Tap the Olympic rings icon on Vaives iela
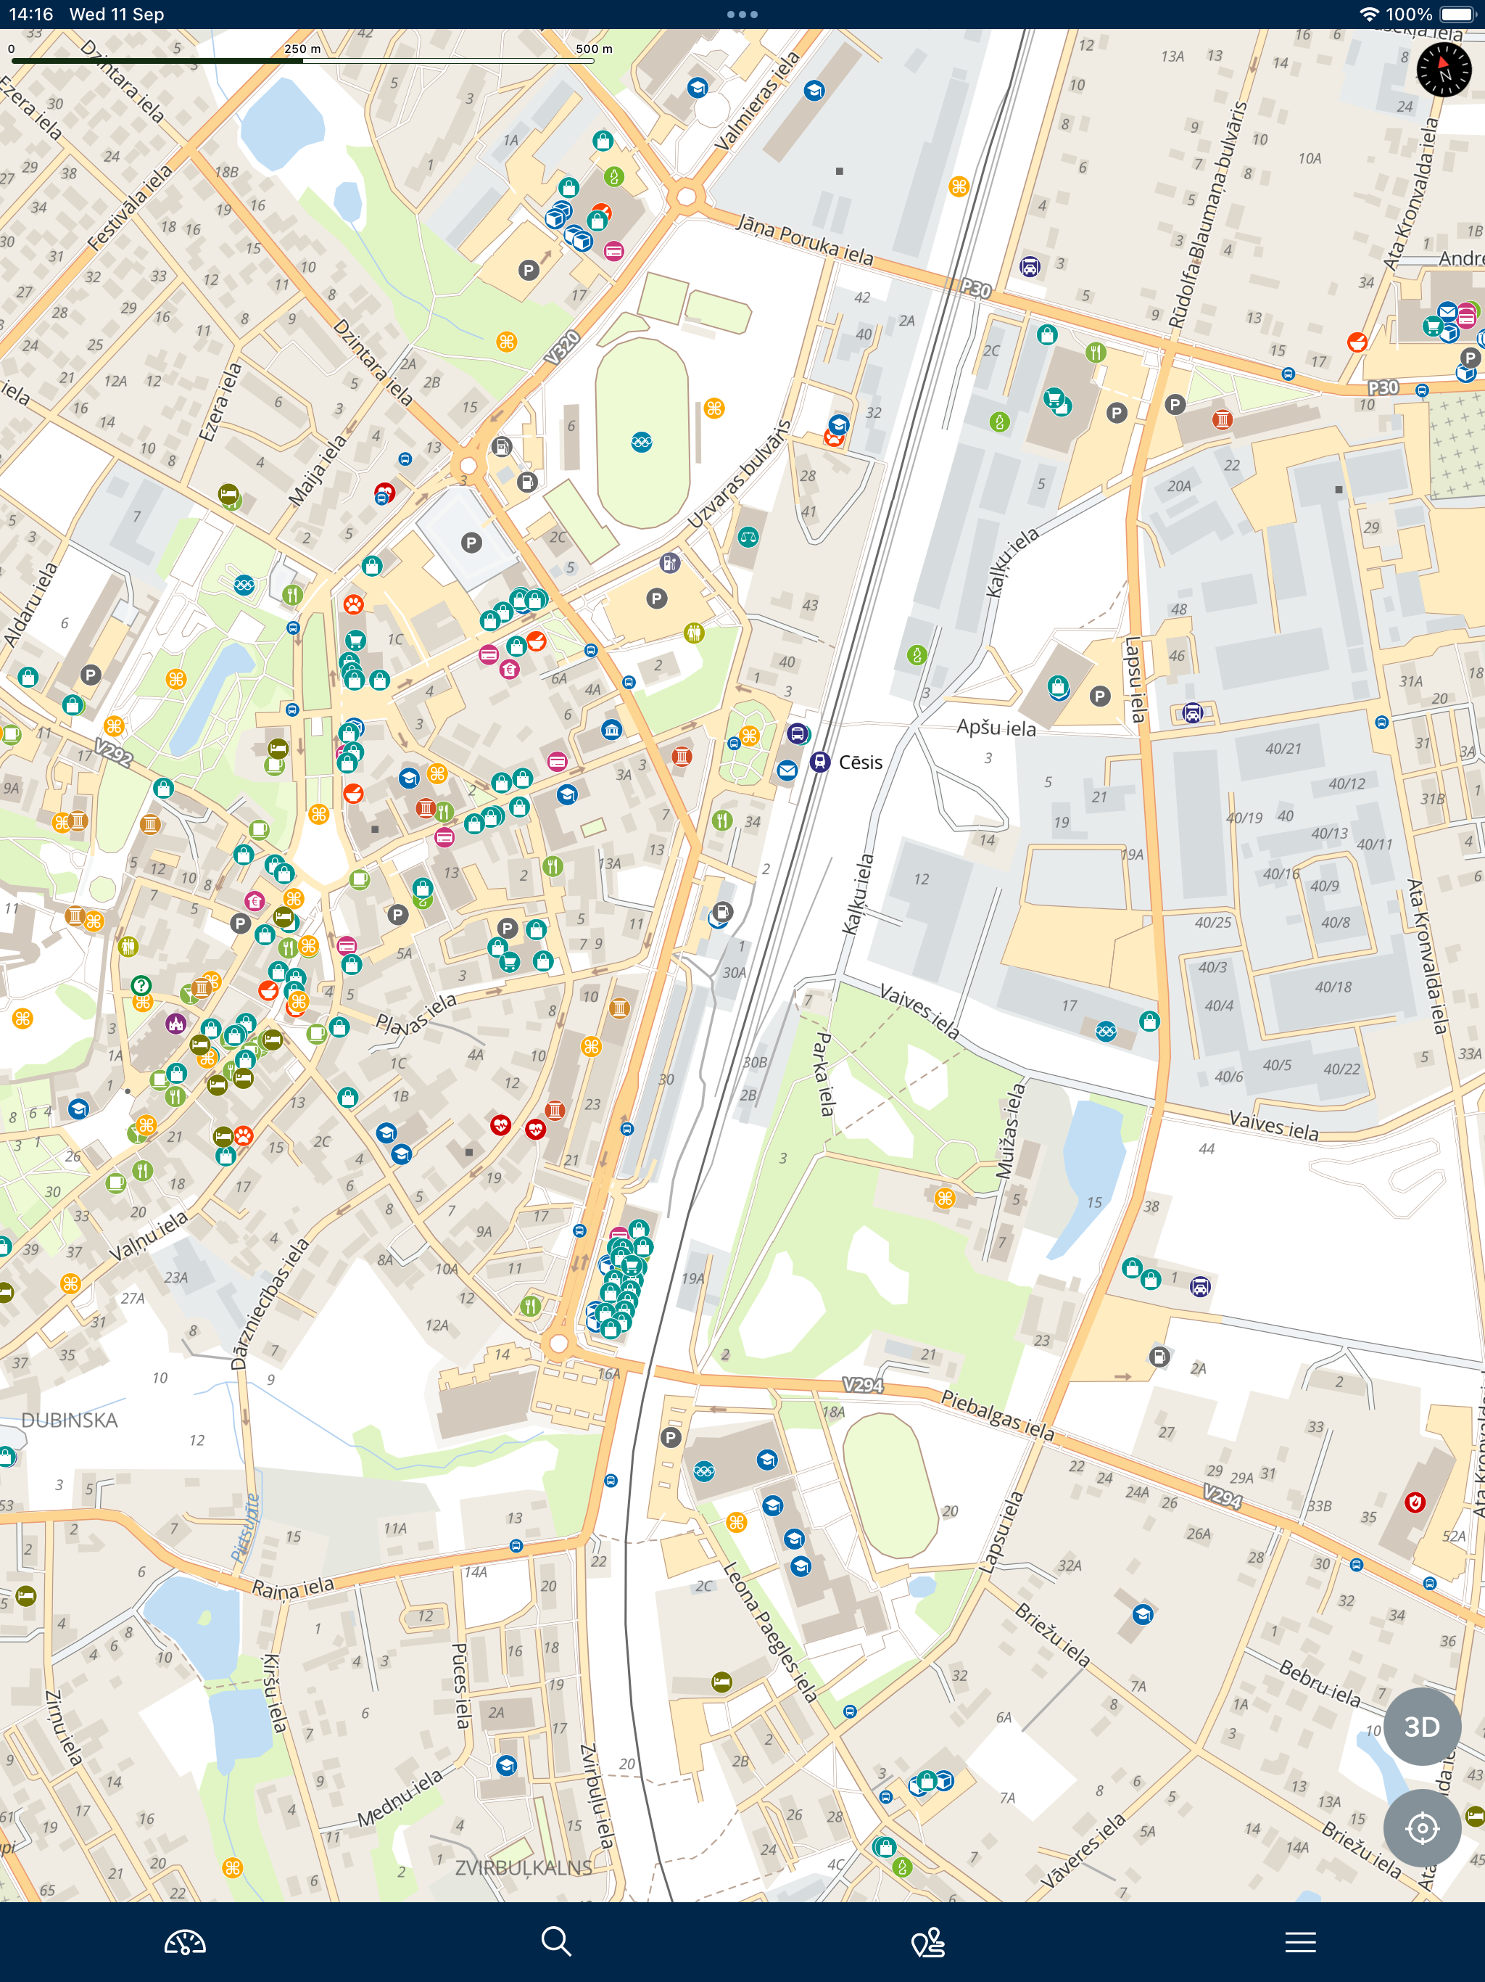 click(x=1106, y=1032)
